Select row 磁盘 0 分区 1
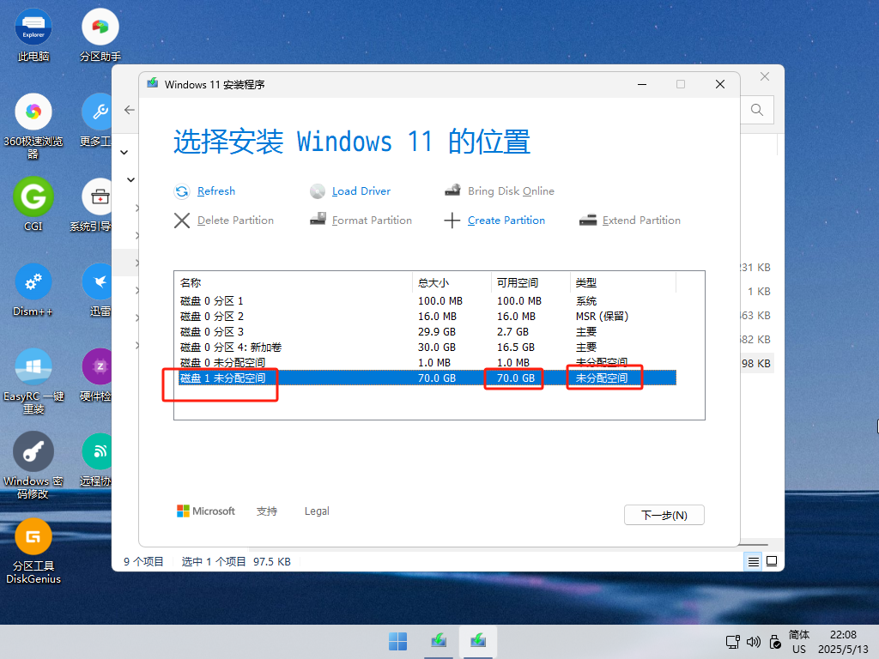This screenshot has width=879, height=659. coord(427,301)
